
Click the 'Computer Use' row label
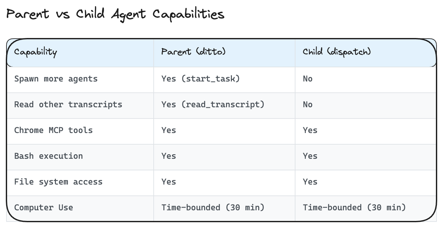pyautogui.click(x=44, y=208)
